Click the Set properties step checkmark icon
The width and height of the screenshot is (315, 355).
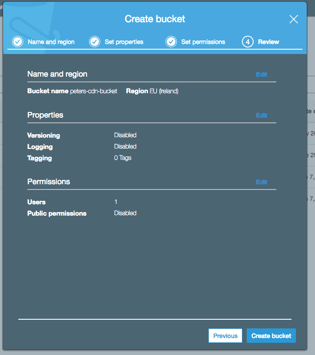(94, 42)
